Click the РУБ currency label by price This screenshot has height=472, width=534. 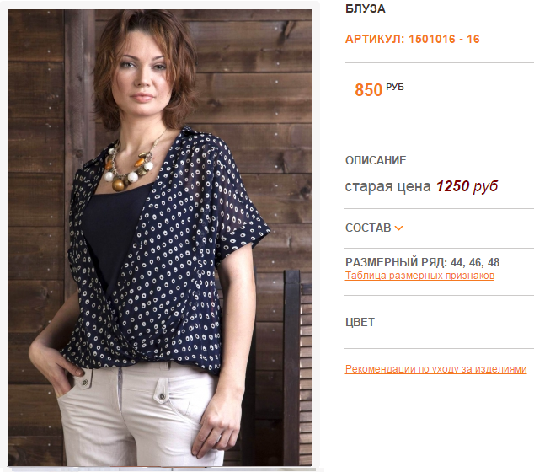coord(395,88)
